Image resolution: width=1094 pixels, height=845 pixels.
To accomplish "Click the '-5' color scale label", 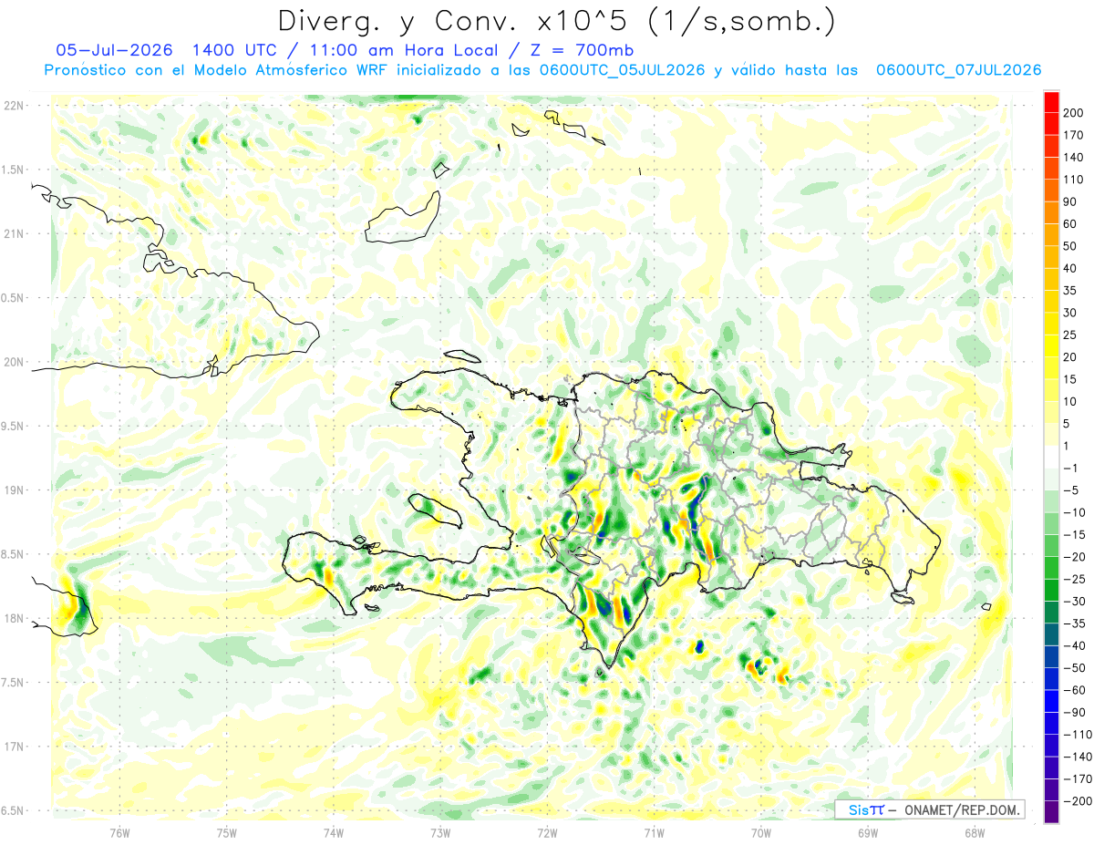I will point(1071,490).
